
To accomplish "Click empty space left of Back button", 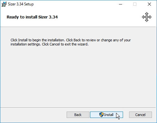I will [x=33, y=115].
